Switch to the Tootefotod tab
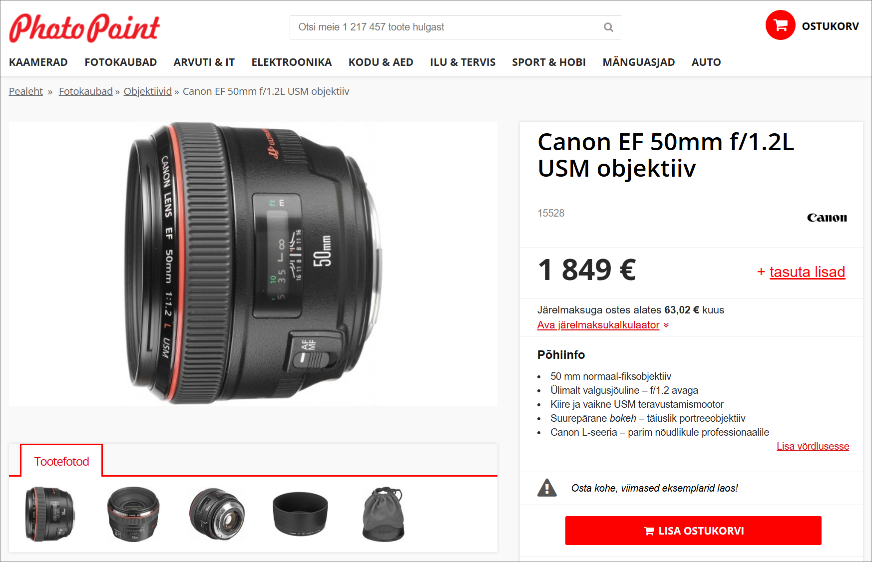 pos(61,461)
